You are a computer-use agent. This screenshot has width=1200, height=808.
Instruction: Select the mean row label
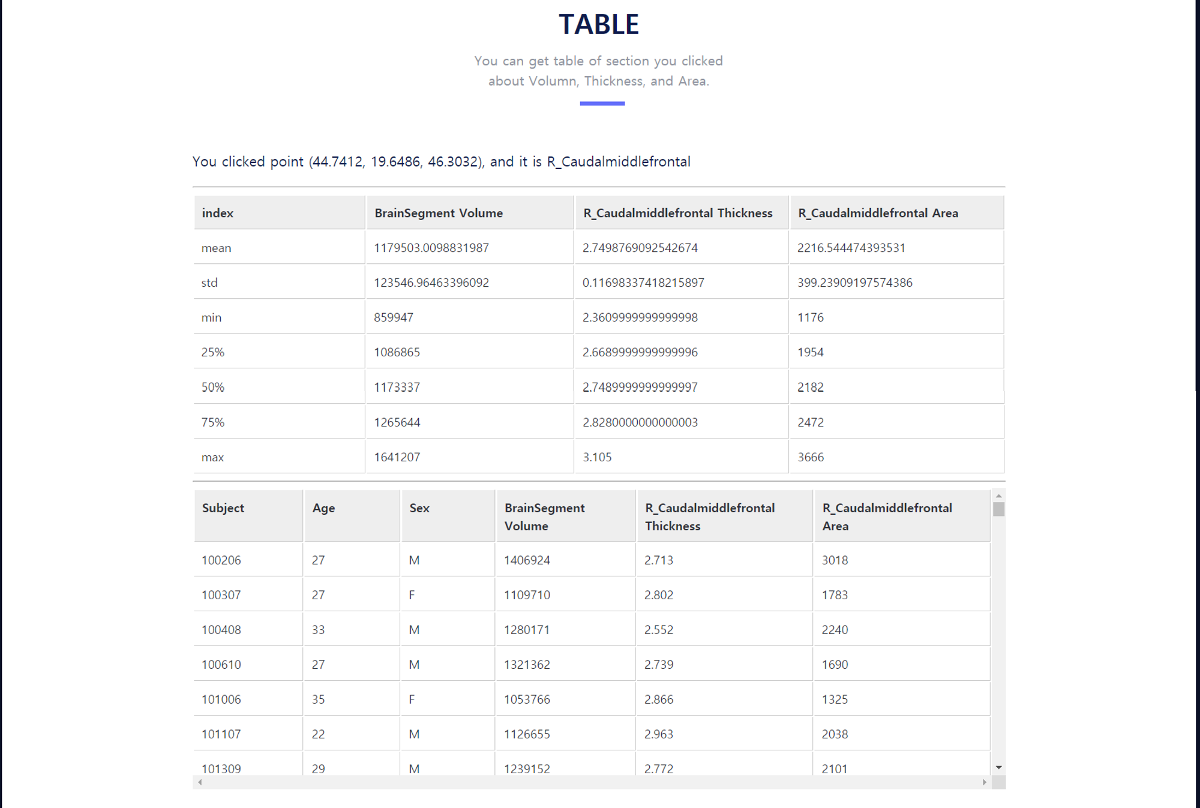pos(216,247)
